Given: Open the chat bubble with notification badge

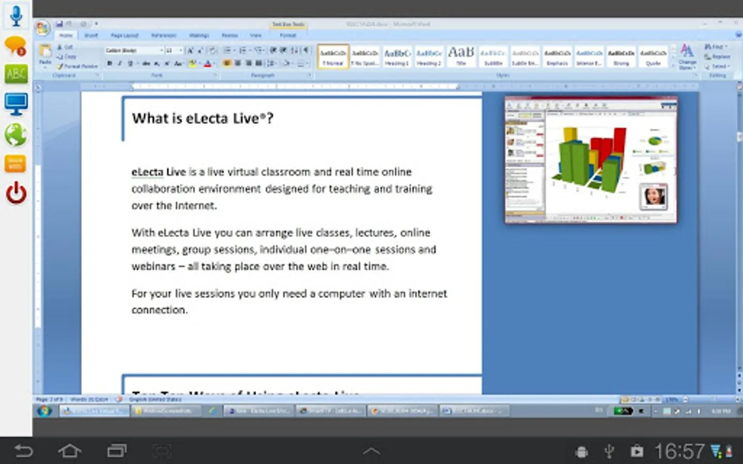Looking at the screenshot, I should click(15, 46).
